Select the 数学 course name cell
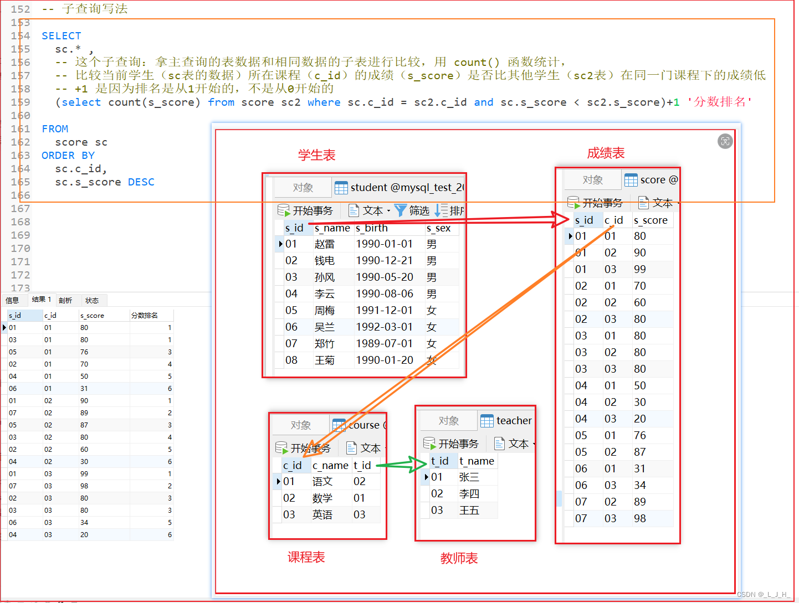 pos(331,498)
